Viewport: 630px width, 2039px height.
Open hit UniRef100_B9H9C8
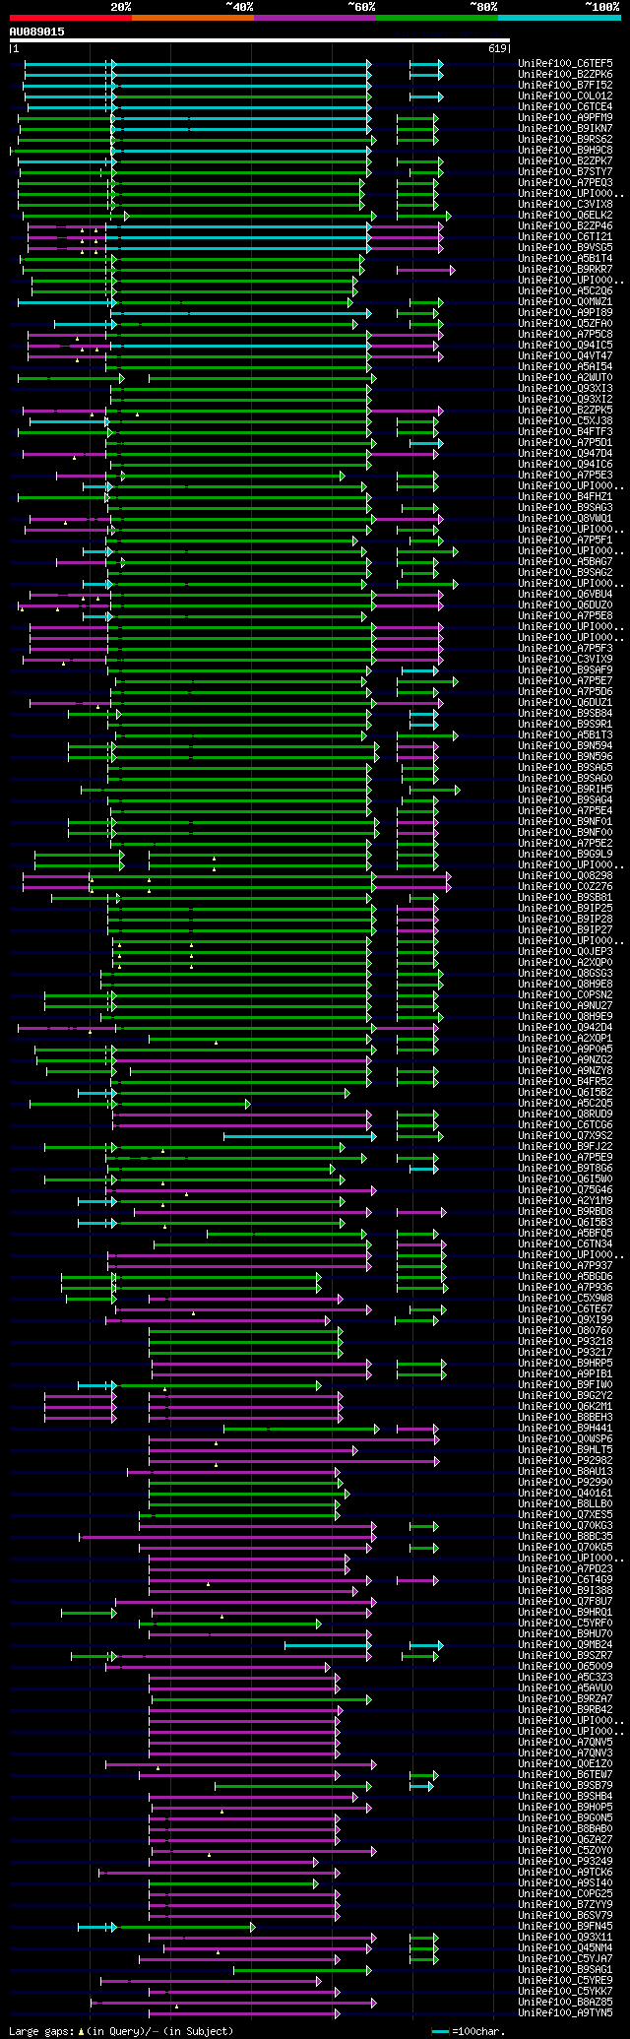[x=565, y=150]
